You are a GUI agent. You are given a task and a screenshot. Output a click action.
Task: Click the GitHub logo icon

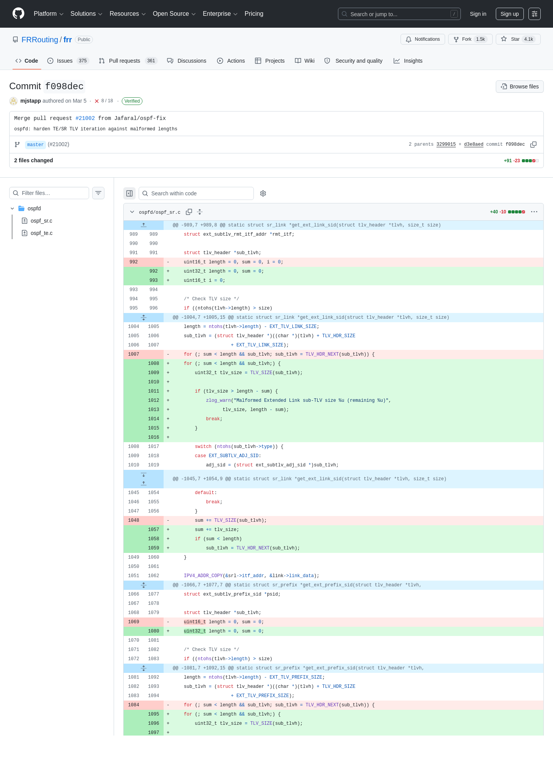18,13
